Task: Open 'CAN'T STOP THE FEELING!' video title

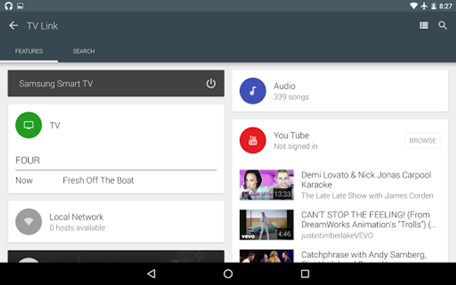Action: (x=369, y=219)
